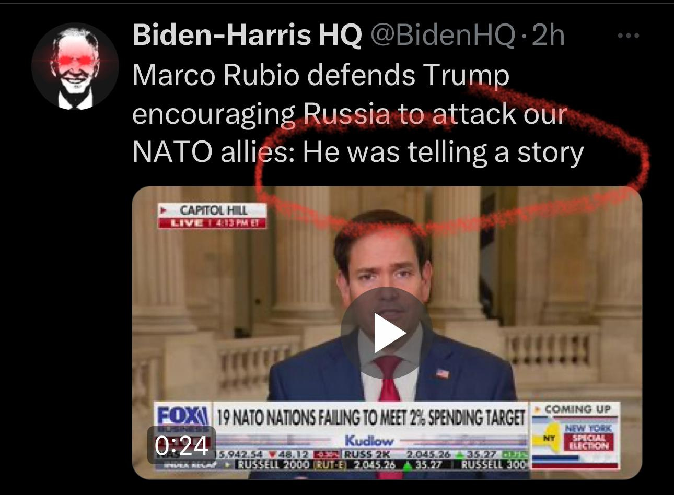Viewport: 674px width, 495px height.
Task: Click the Kudlow show name label
Action: 368,440
